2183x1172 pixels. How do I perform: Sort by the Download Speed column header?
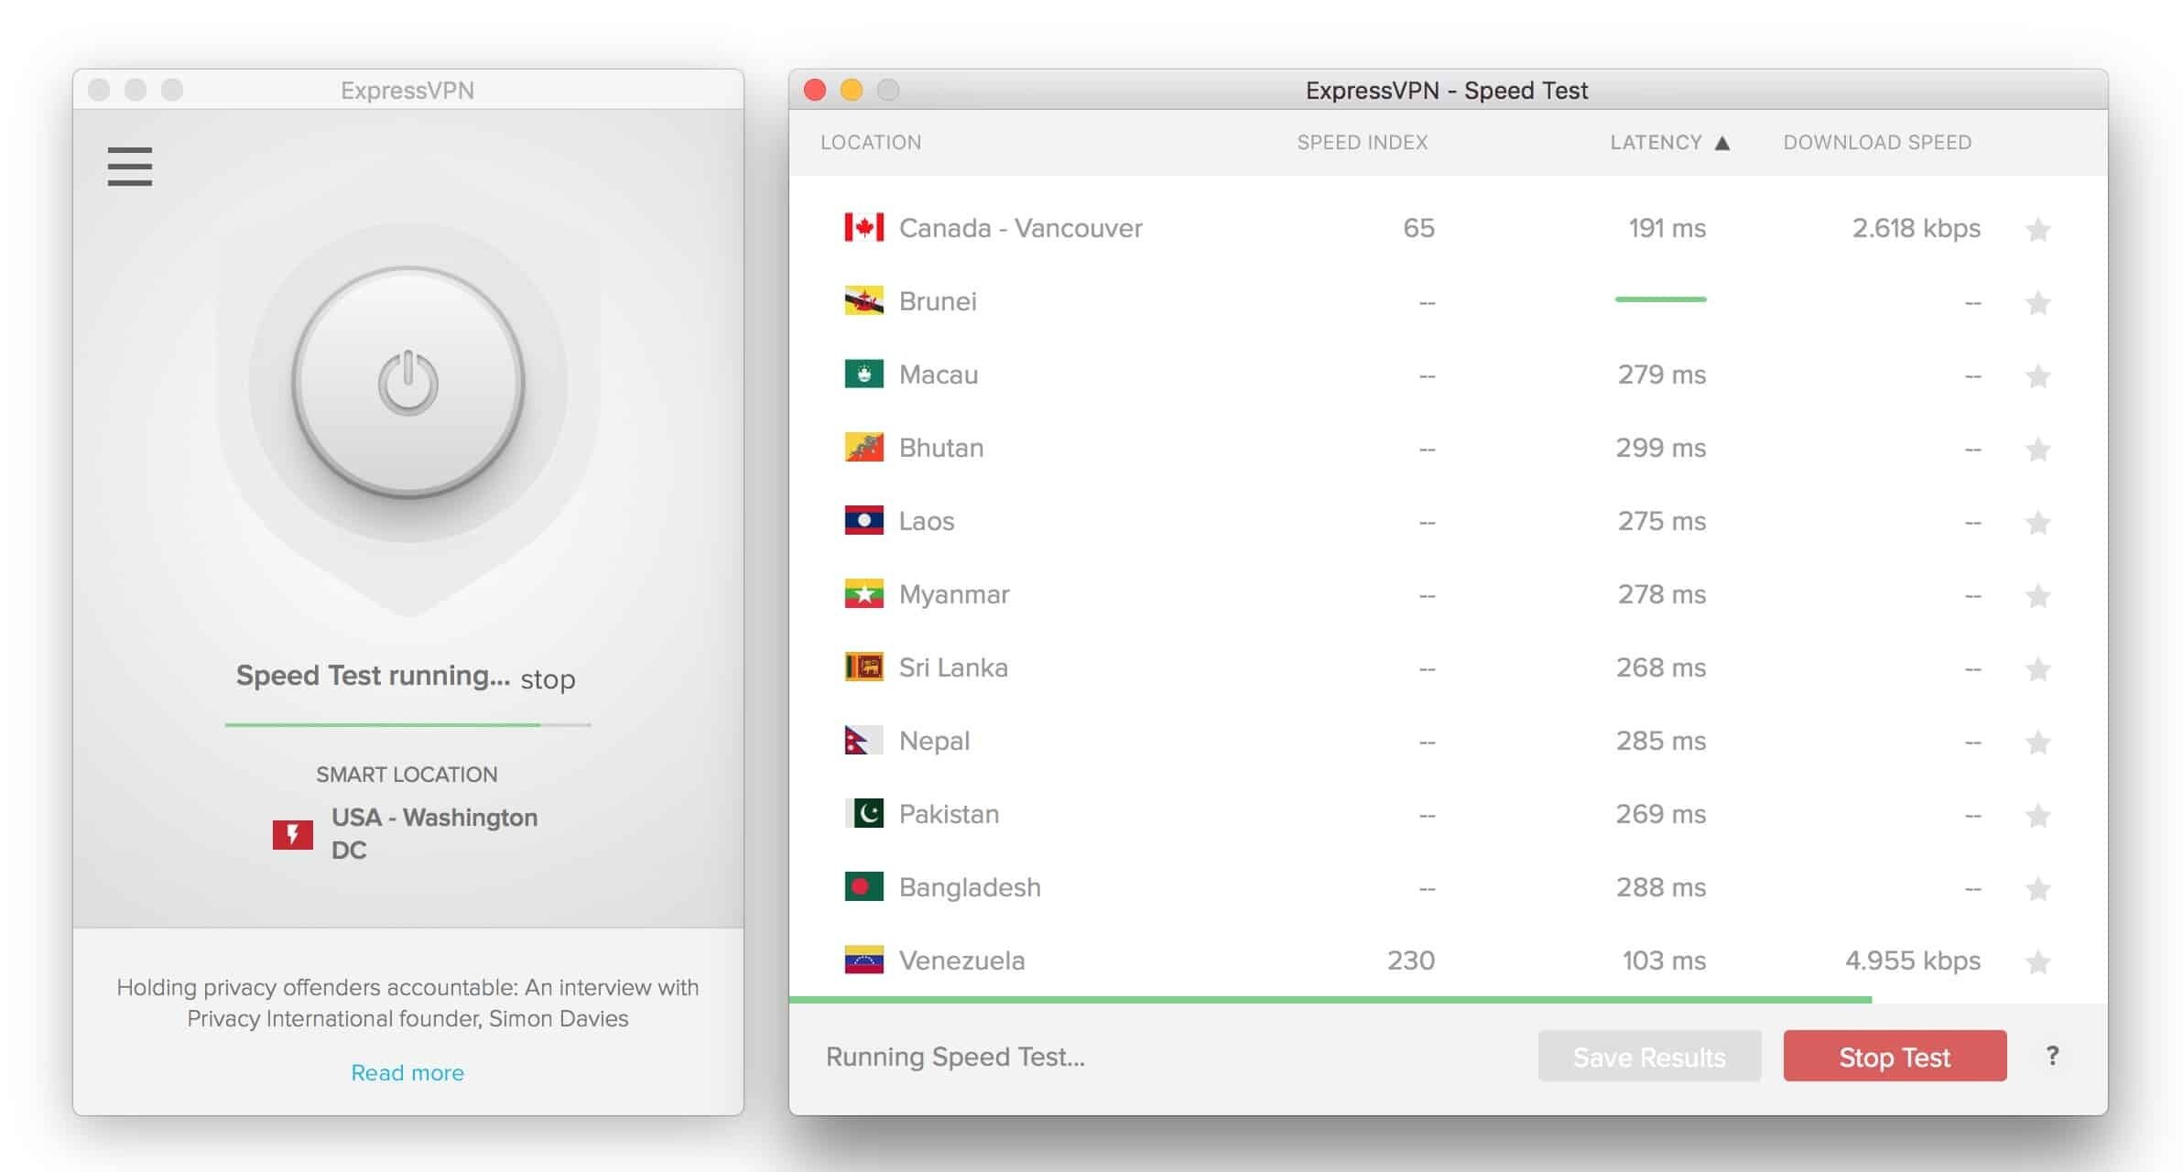1876,143
